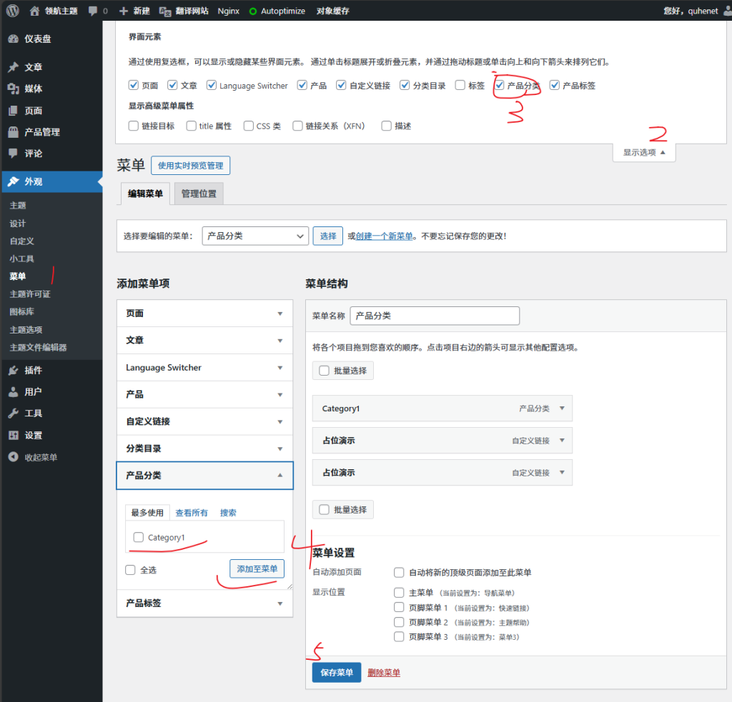Click the 插件 plugins icon in sidebar

(13, 370)
